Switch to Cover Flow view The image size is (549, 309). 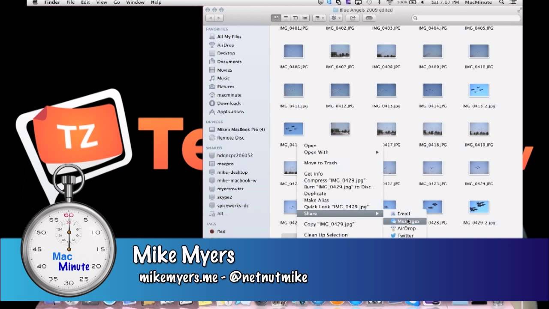coord(305,18)
